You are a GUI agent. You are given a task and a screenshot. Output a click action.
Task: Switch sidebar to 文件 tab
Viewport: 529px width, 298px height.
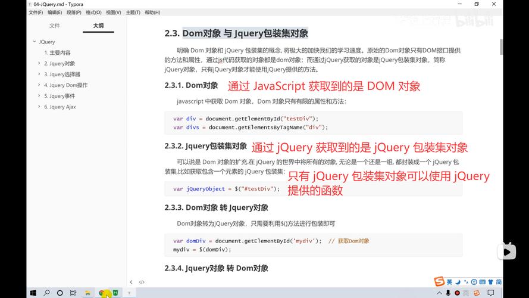[54, 26]
